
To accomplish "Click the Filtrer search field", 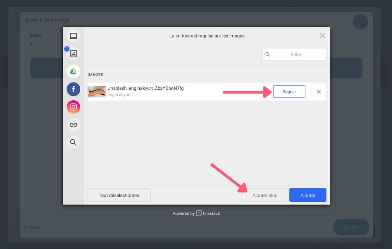I will 294,54.
